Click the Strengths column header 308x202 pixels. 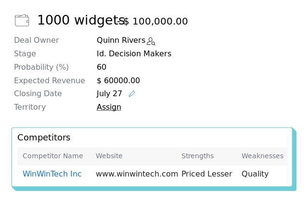[197, 156]
